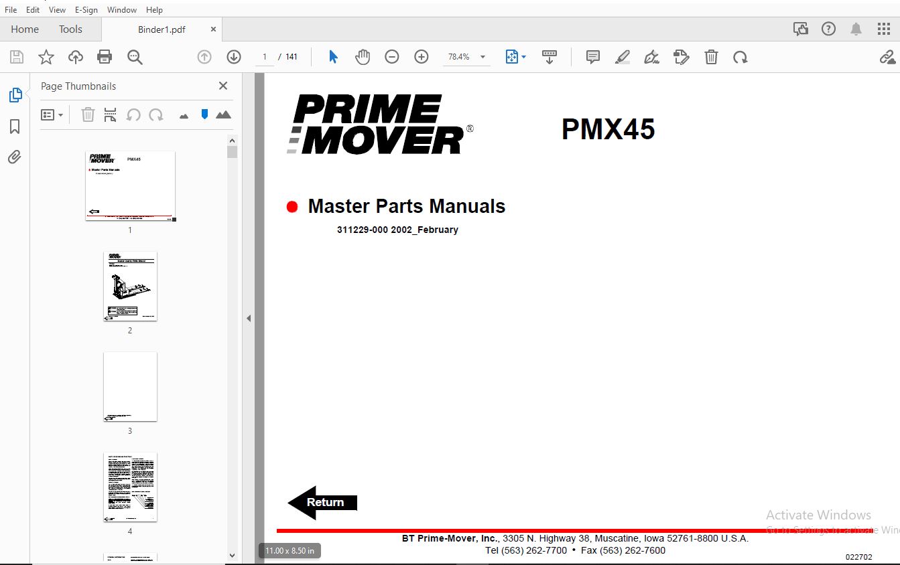Click rotate clockwise in Thumbnails panel

click(x=156, y=115)
